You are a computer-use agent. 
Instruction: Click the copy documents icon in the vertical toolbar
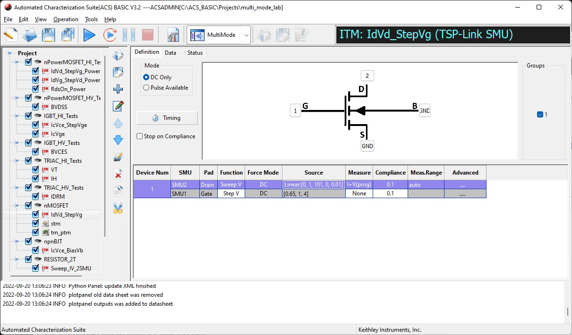click(118, 191)
